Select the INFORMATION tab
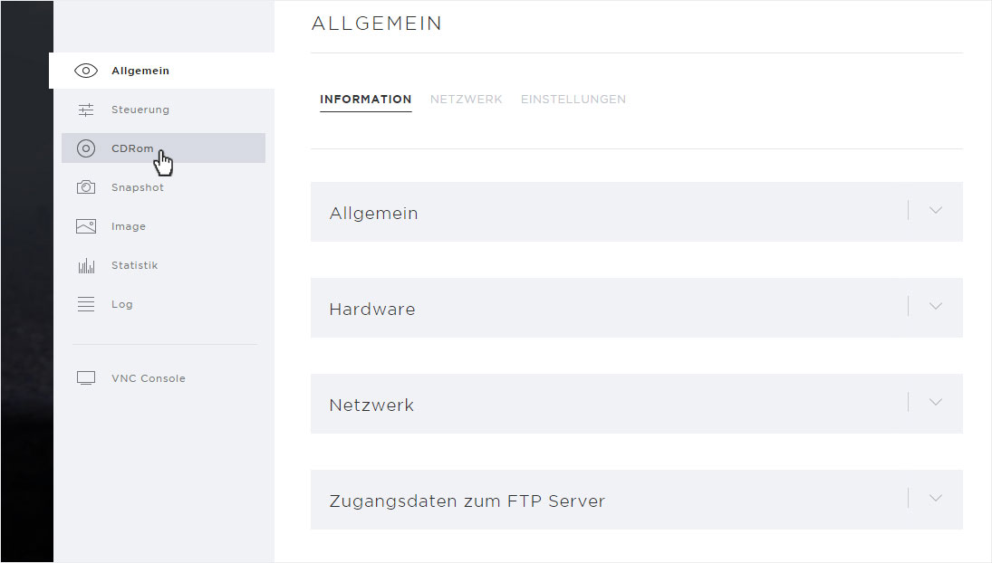Image resolution: width=992 pixels, height=563 pixels. [366, 100]
